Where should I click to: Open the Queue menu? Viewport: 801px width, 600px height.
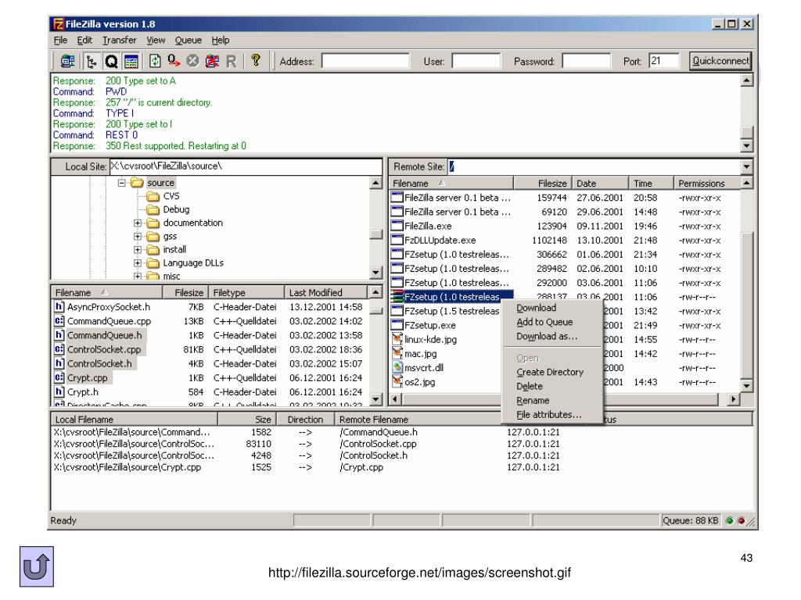tap(188, 40)
